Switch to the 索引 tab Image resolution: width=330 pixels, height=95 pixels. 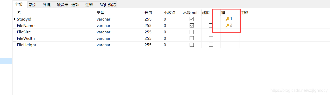(33, 5)
